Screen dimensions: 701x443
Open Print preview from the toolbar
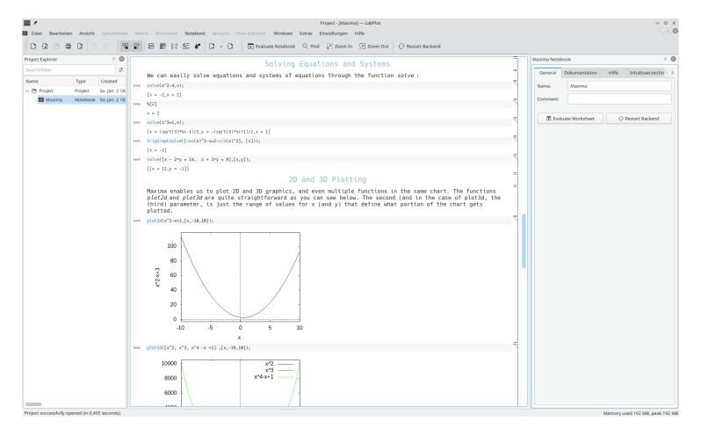pos(80,46)
